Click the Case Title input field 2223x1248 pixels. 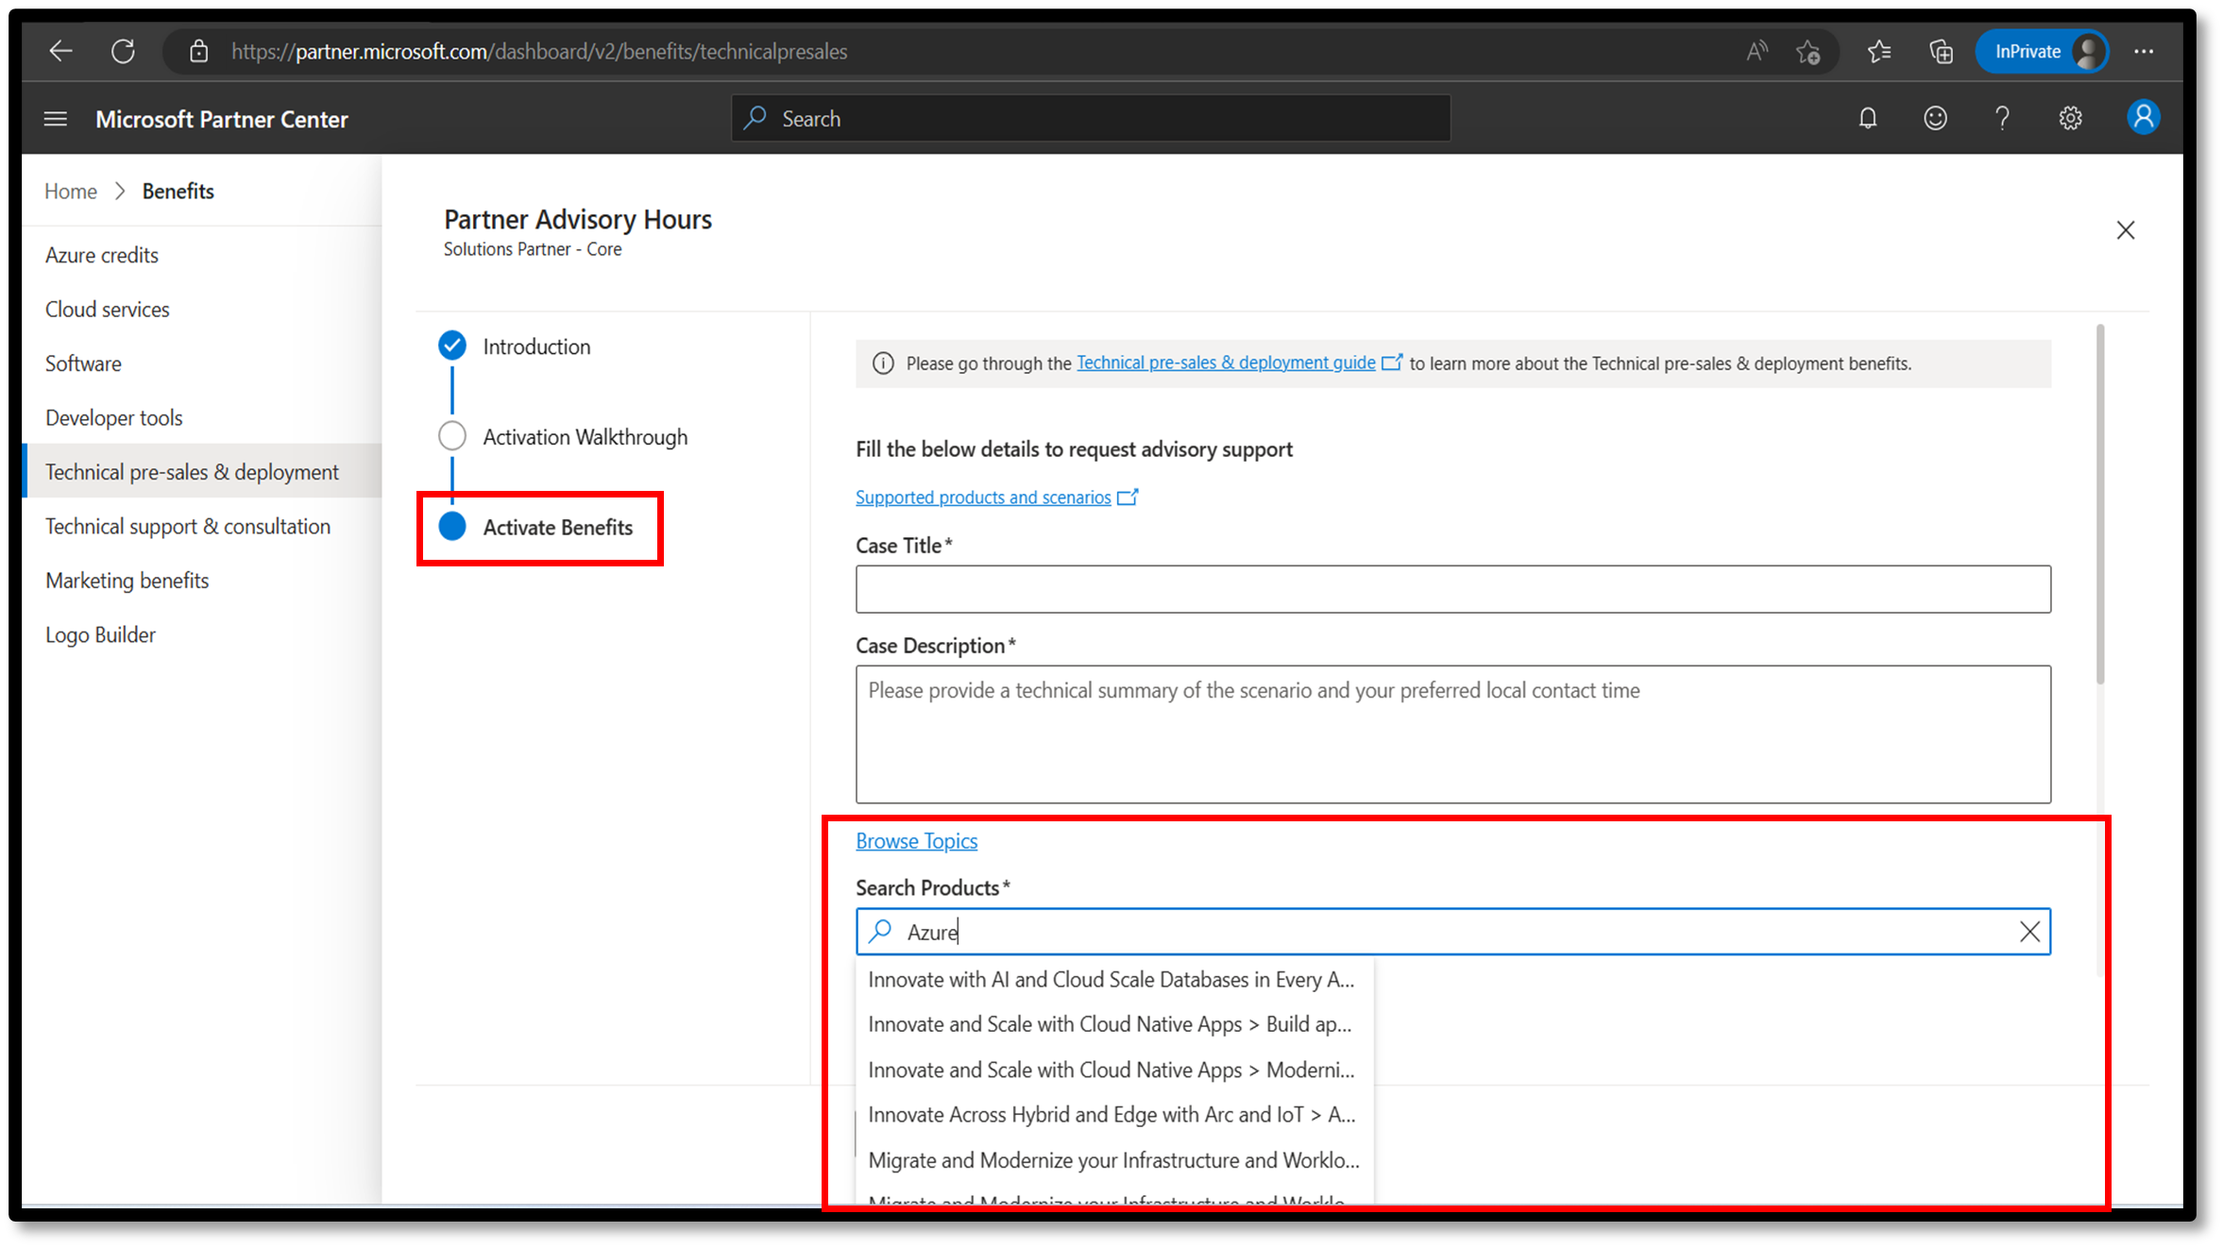click(1453, 589)
